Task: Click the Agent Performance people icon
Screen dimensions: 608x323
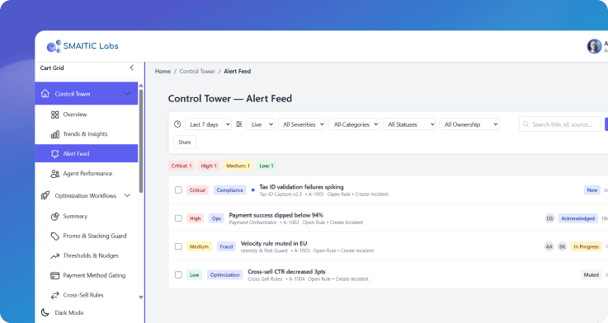Action: pos(54,174)
